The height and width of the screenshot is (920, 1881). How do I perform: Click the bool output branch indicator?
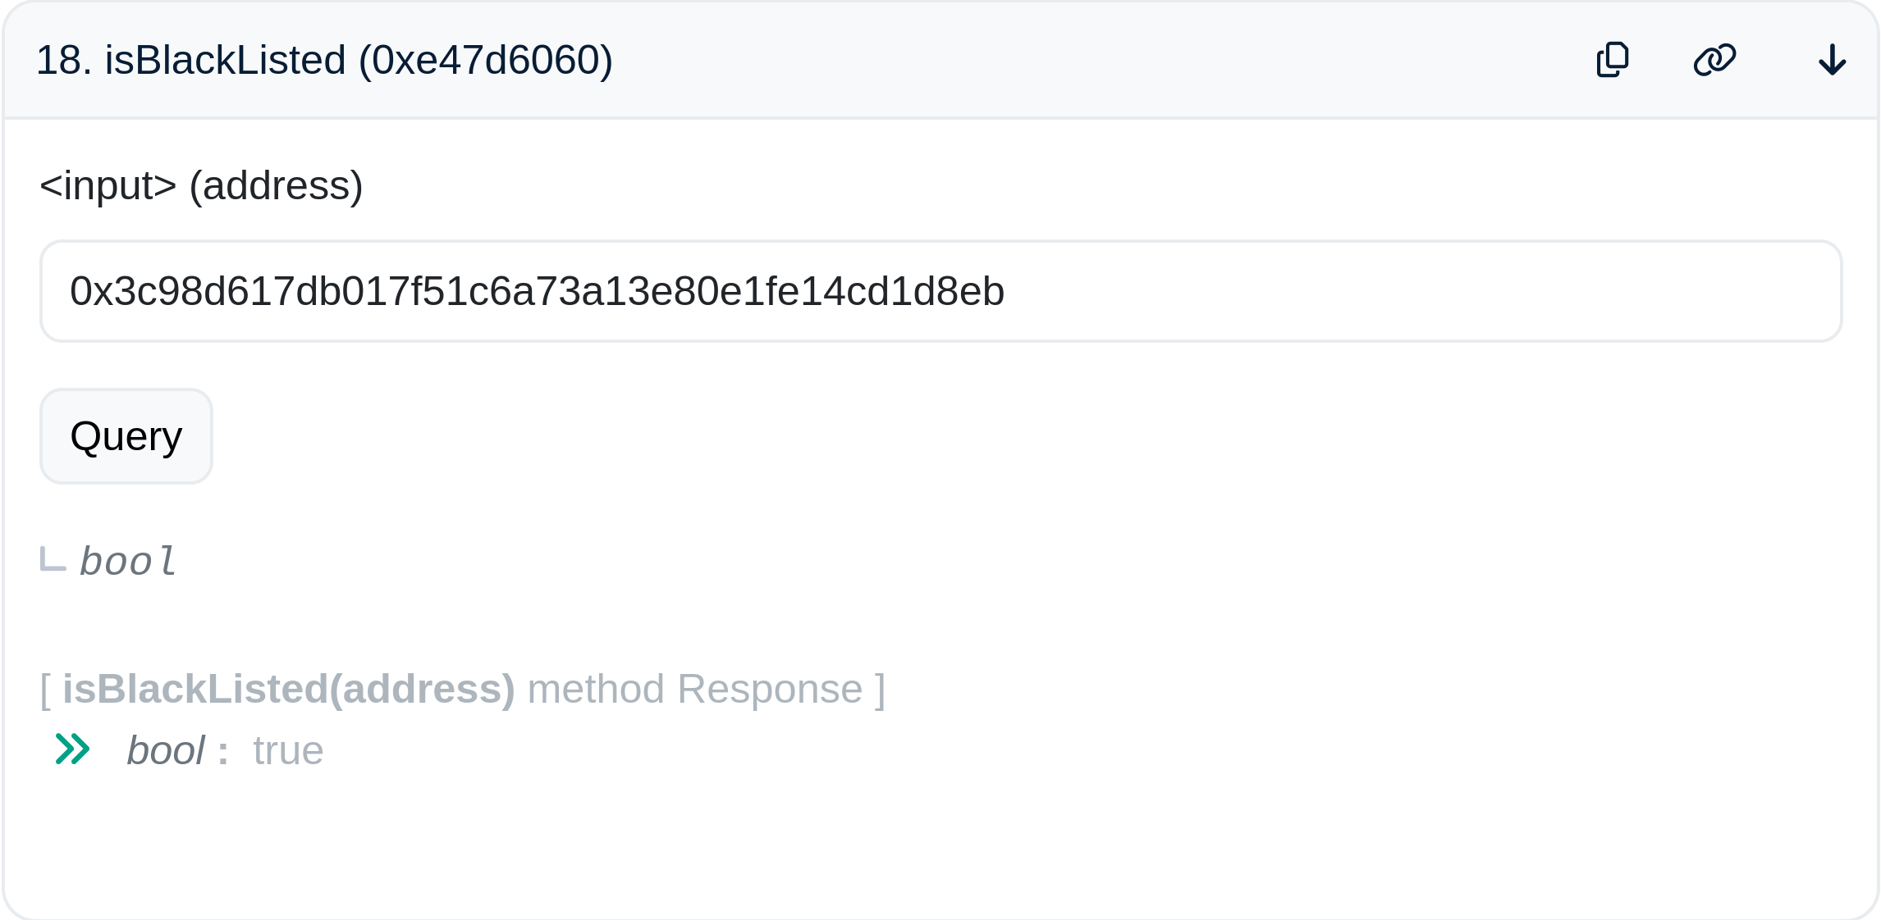[x=52, y=560]
